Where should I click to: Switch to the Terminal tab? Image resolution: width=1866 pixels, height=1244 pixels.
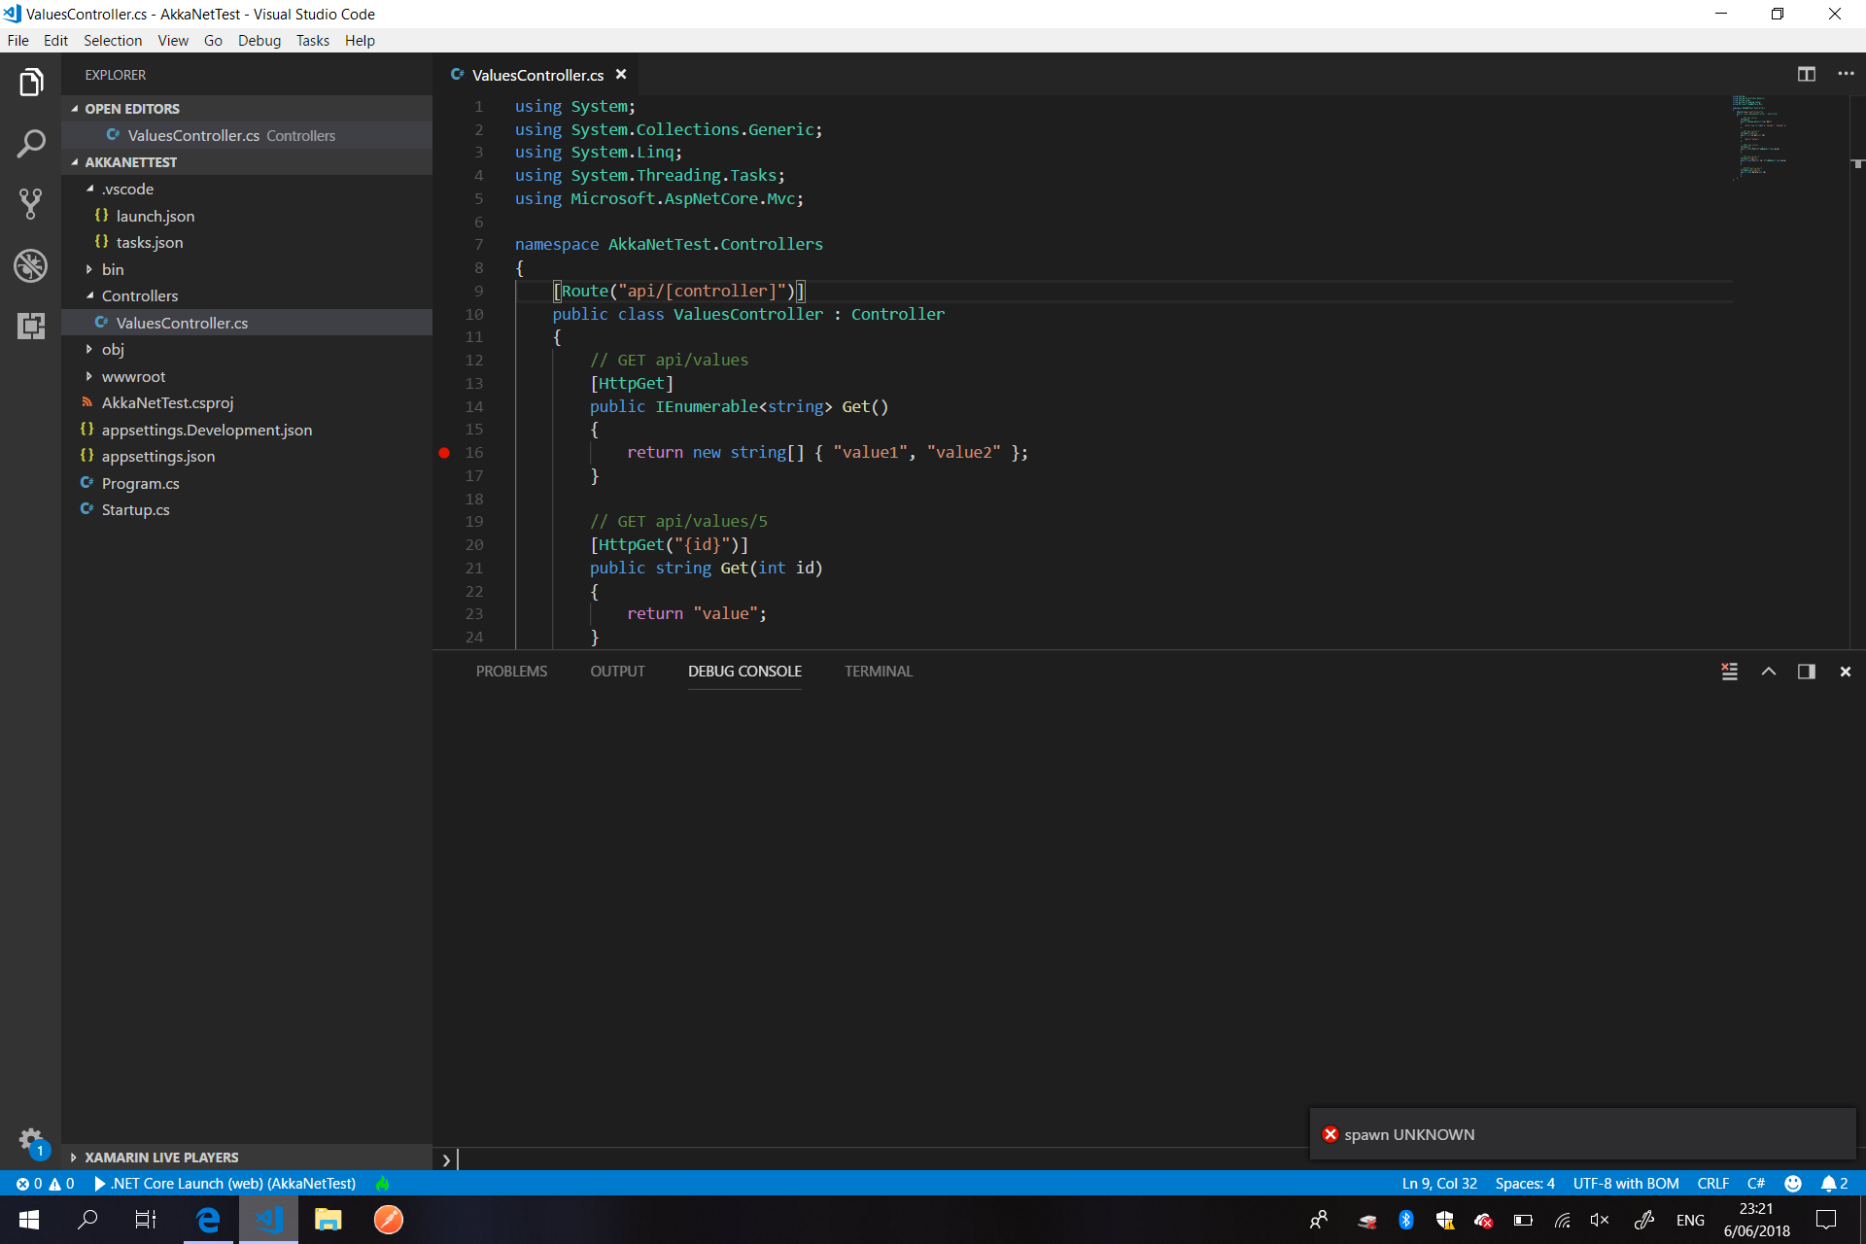[878, 672]
